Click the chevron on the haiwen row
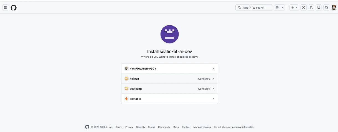338x132 pixels. click(x=213, y=79)
